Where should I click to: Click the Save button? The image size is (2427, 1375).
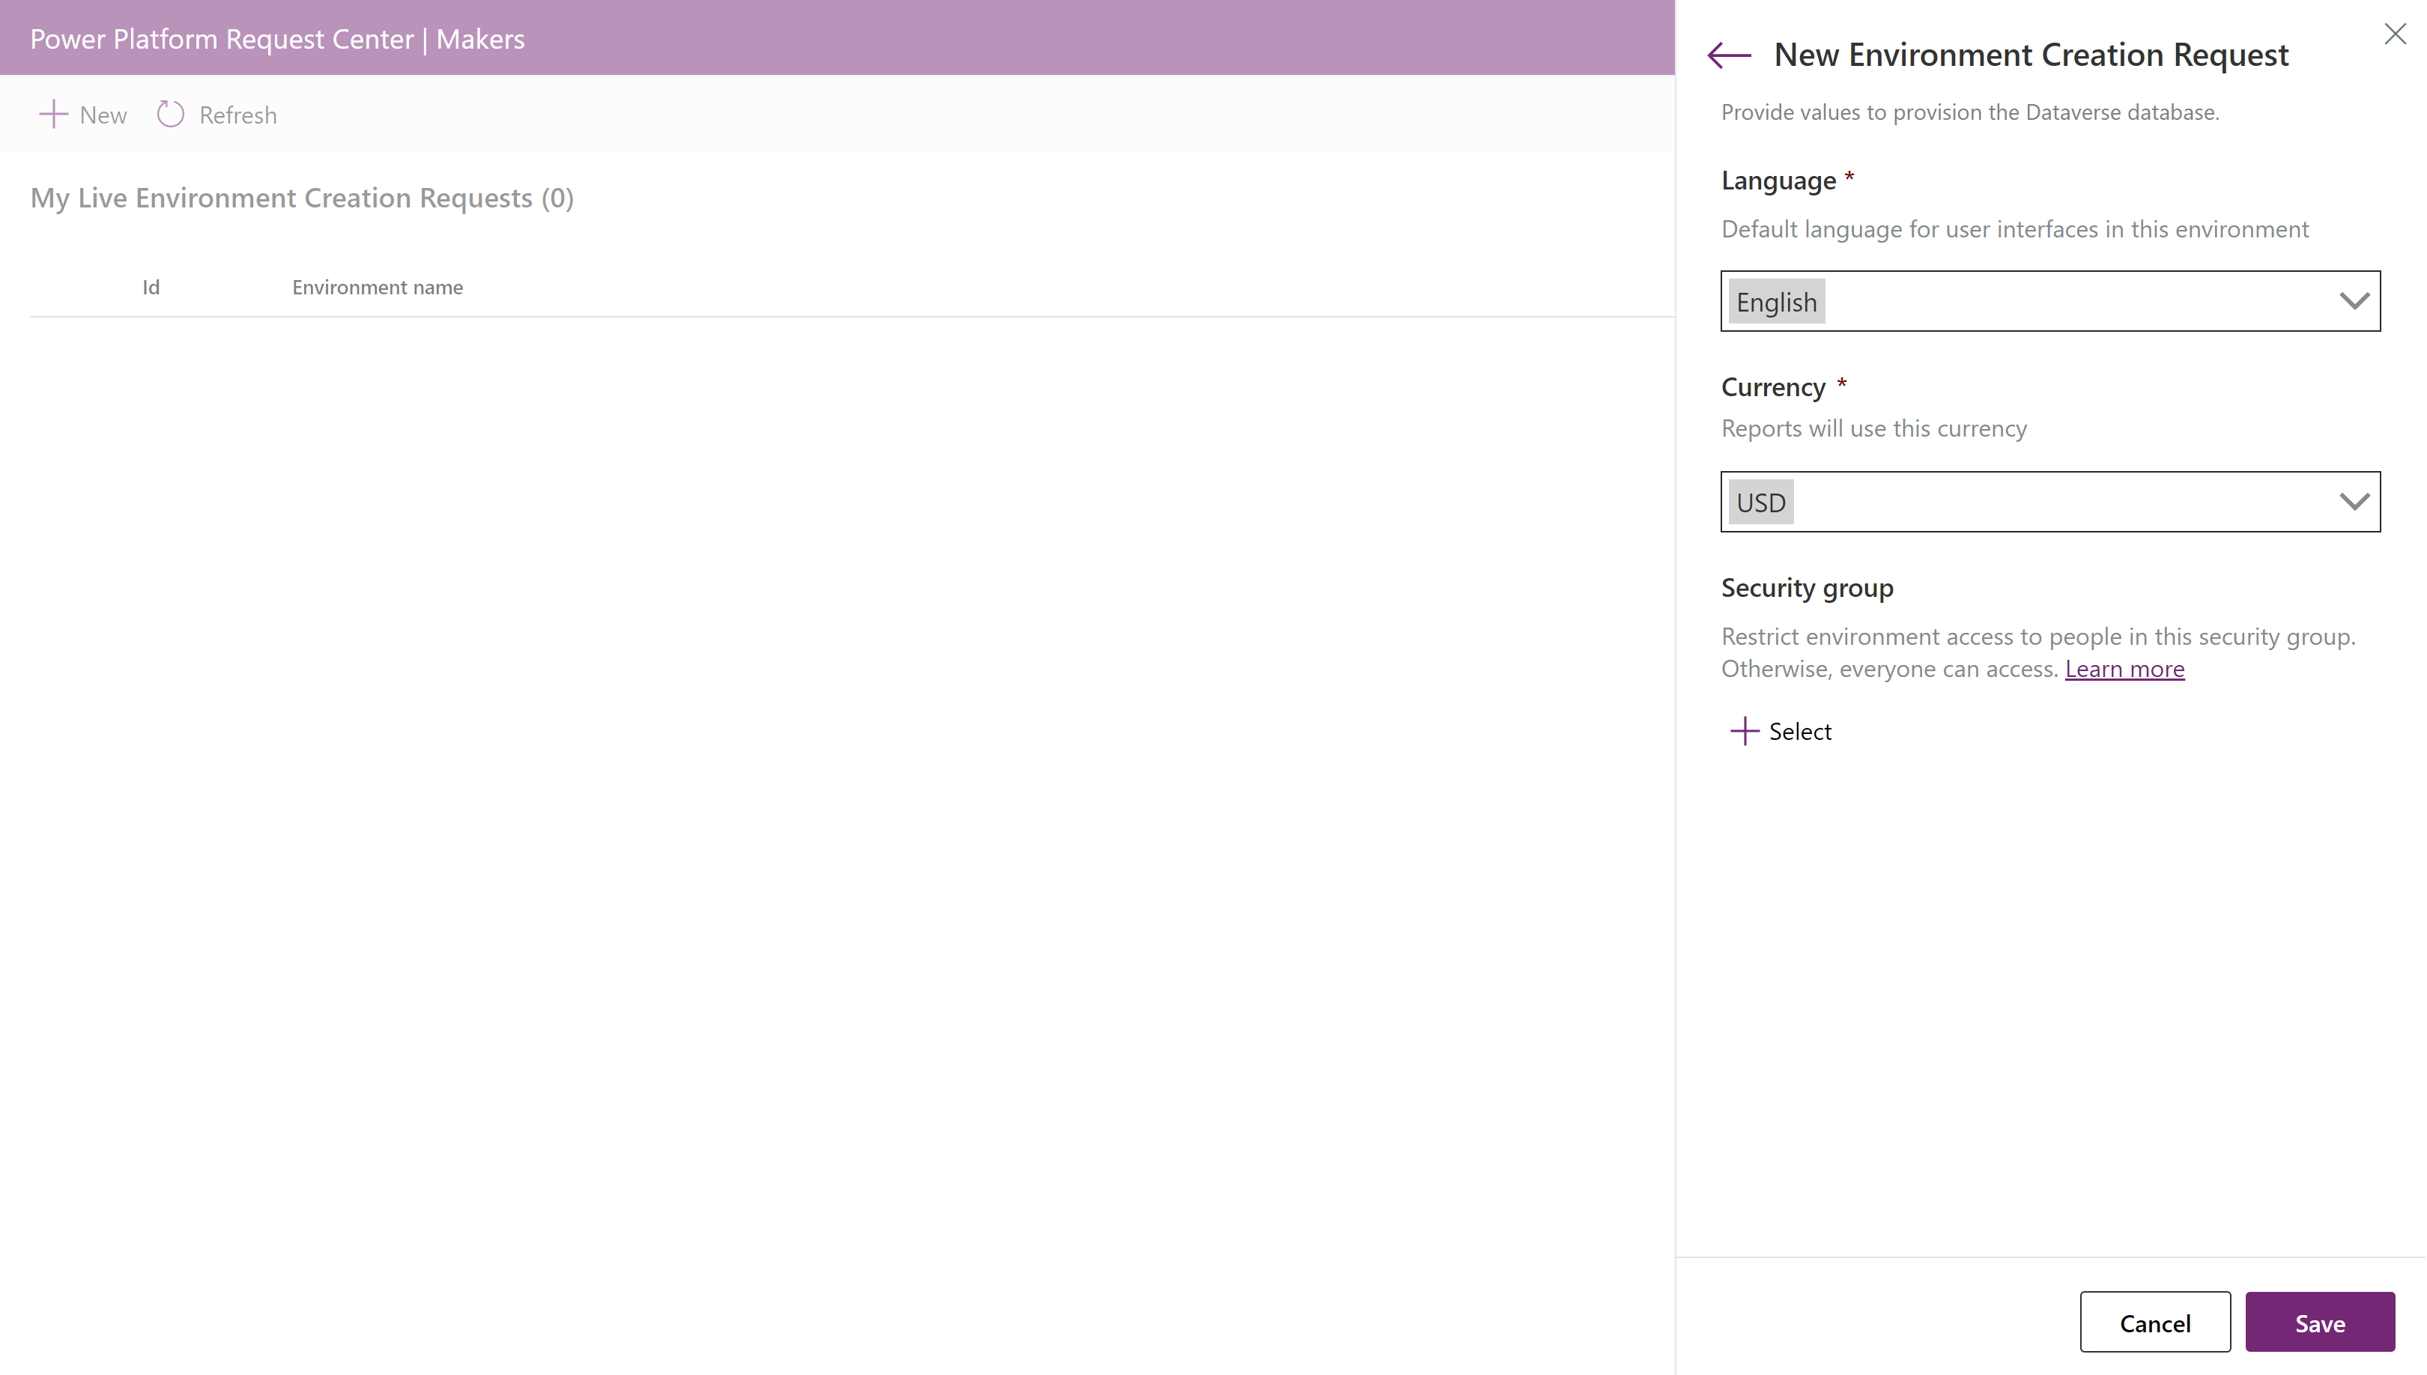[2321, 1322]
